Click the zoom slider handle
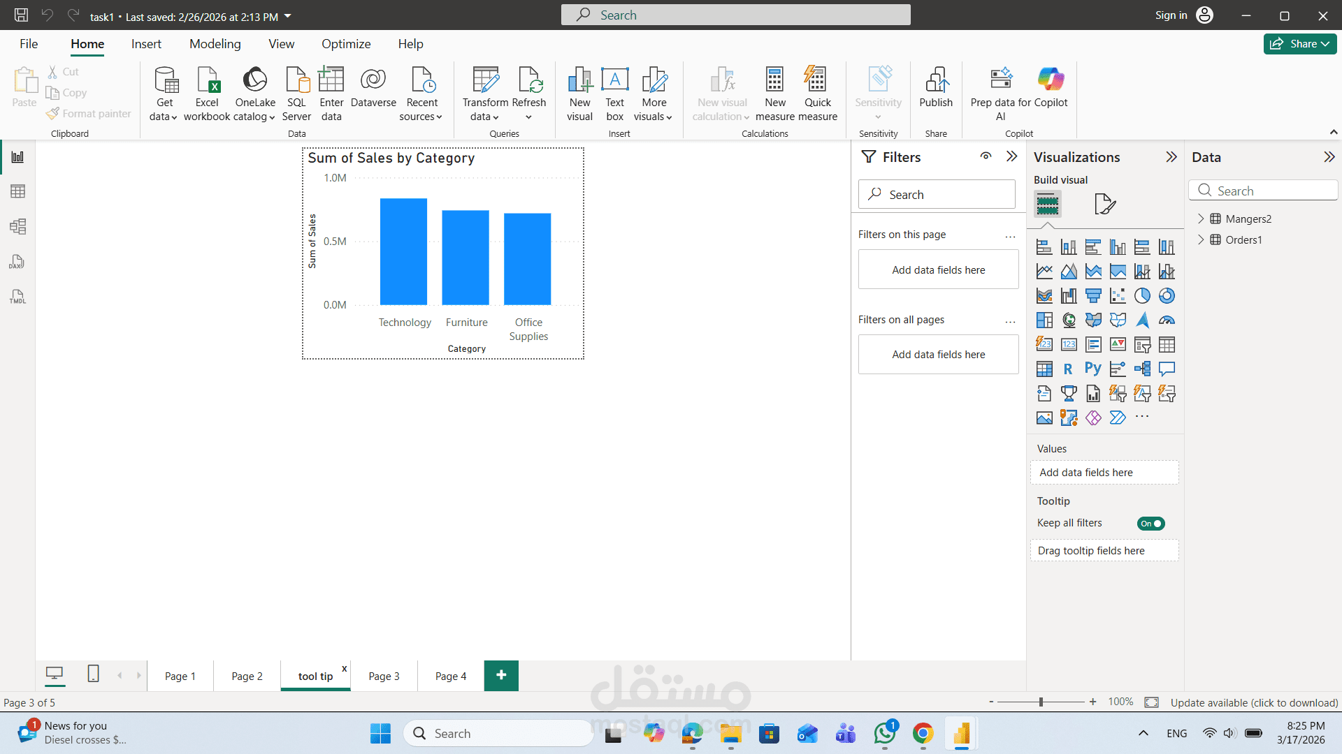 (x=1041, y=702)
